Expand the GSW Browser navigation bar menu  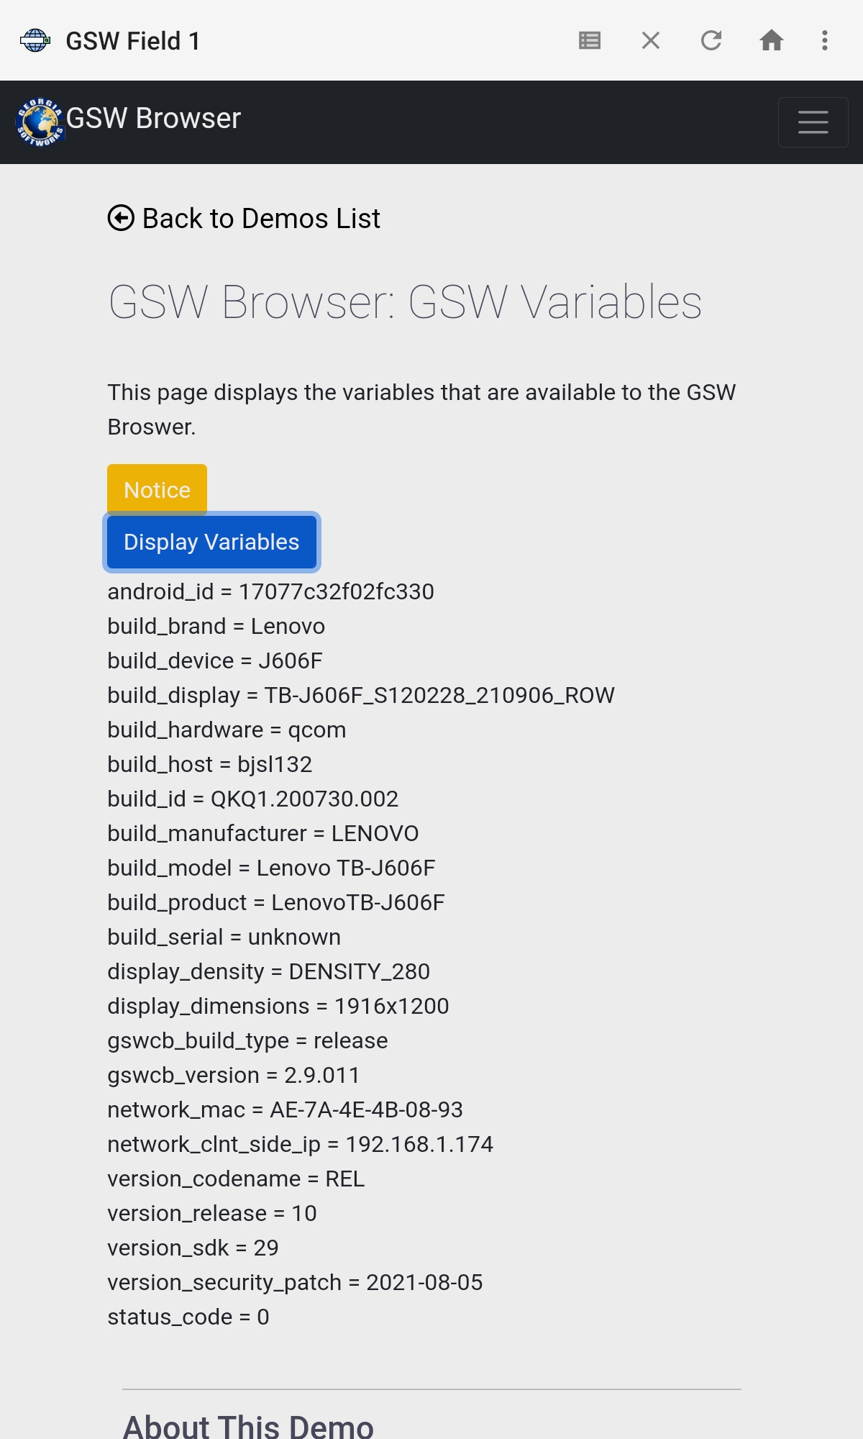[813, 122]
